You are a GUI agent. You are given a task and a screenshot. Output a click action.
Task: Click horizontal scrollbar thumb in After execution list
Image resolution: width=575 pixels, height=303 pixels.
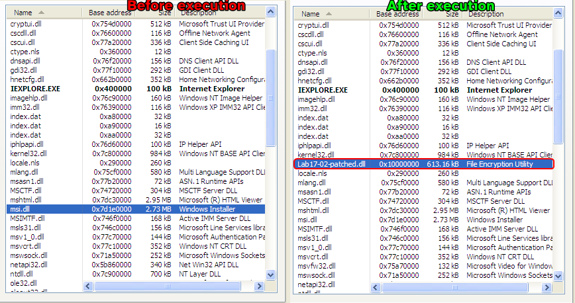[x=454, y=287]
